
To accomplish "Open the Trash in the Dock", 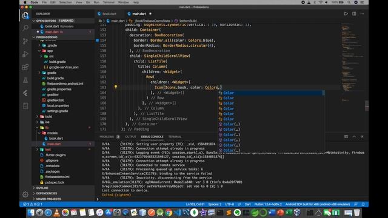I will (x=356, y=213).
